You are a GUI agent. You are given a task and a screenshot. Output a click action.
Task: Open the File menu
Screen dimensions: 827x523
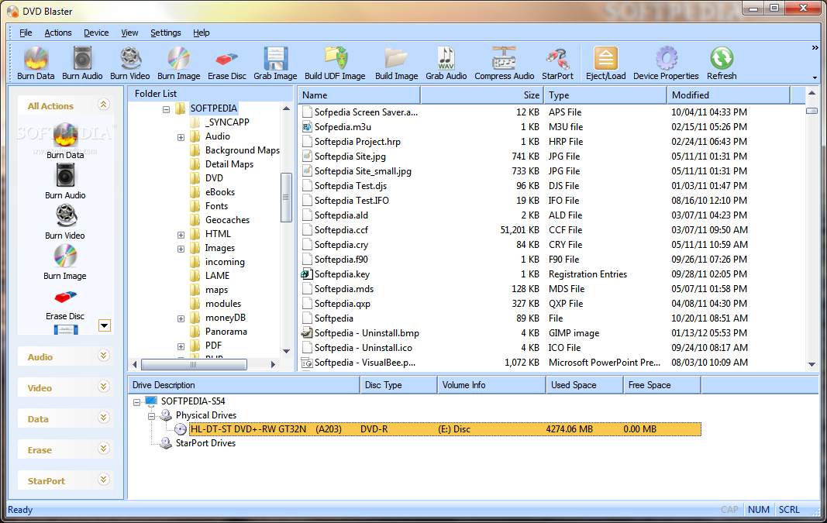26,33
